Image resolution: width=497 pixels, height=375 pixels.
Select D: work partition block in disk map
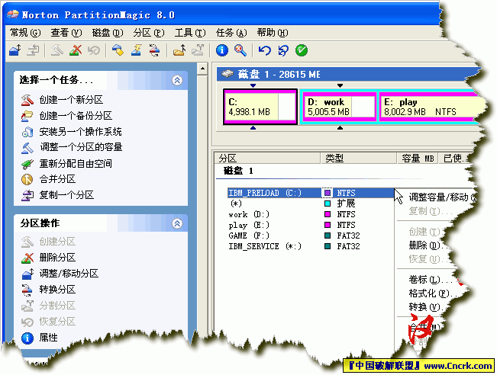[340, 107]
